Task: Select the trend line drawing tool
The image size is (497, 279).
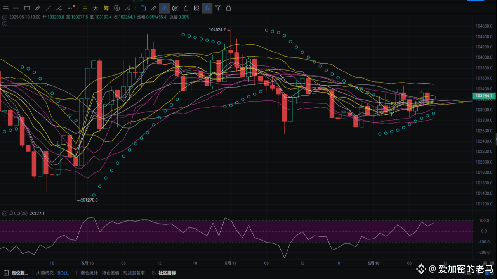Action: pyautogui.click(x=48, y=8)
